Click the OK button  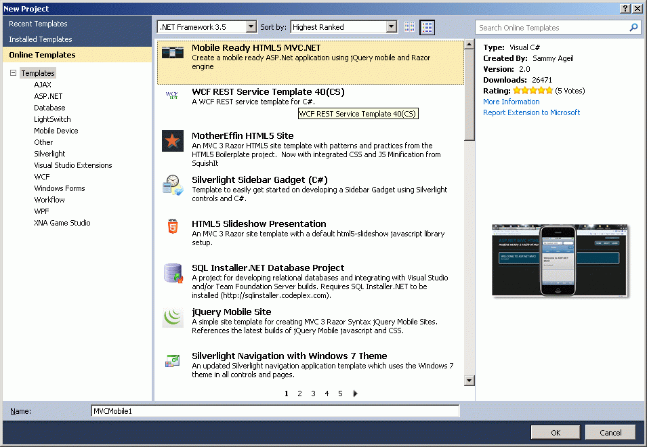click(556, 433)
